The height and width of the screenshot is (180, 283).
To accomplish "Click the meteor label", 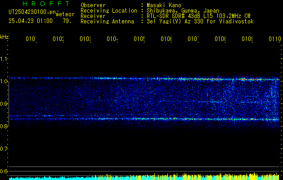I will click(65, 14).
